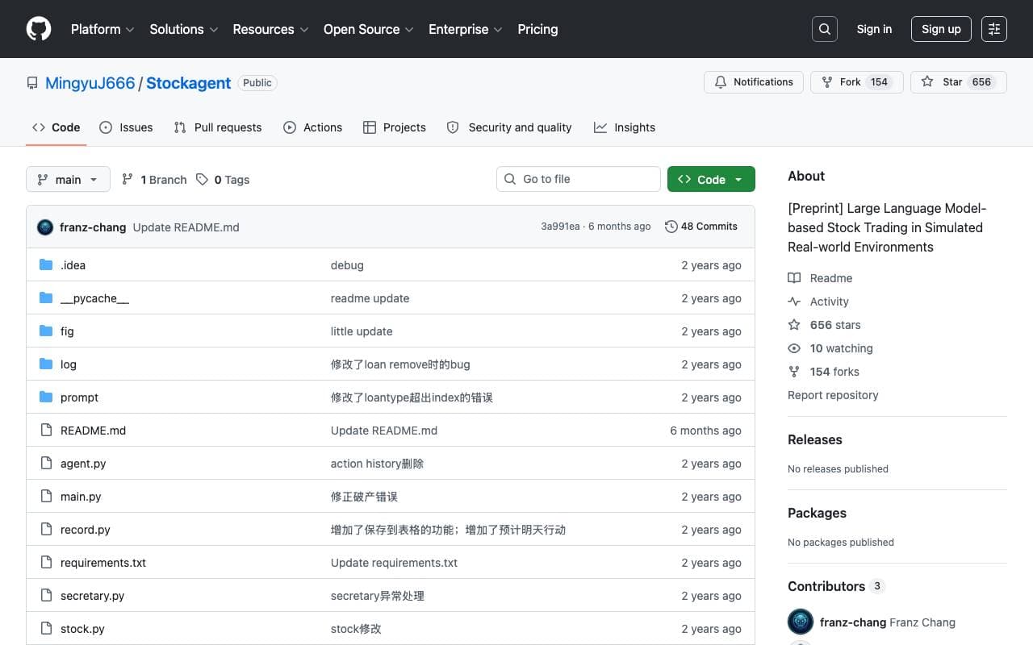Open the 3a991ea commit hash
The image size is (1033, 645).
coord(560,227)
